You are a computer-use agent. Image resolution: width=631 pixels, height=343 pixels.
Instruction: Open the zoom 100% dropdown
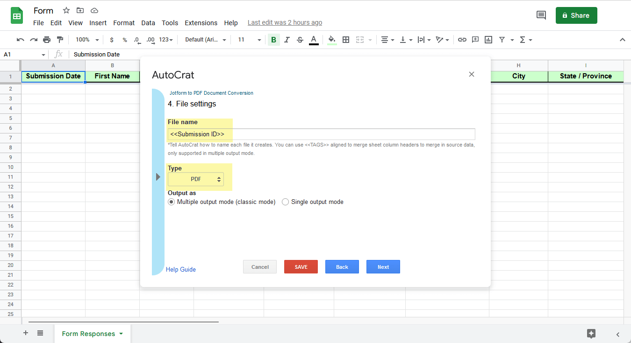coord(87,40)
